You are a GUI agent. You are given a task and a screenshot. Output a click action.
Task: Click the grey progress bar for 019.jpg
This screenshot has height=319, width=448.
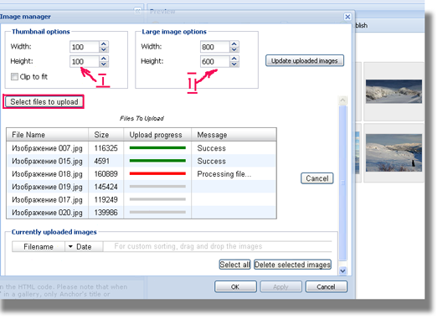tap(157, 186)
